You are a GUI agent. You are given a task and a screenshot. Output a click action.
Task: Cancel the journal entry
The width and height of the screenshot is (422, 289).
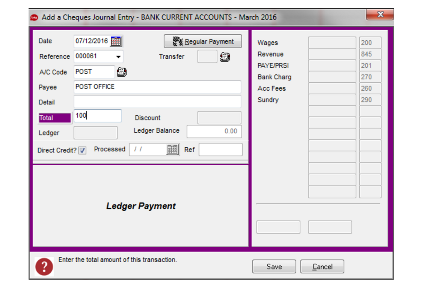(x=322, y=266)
